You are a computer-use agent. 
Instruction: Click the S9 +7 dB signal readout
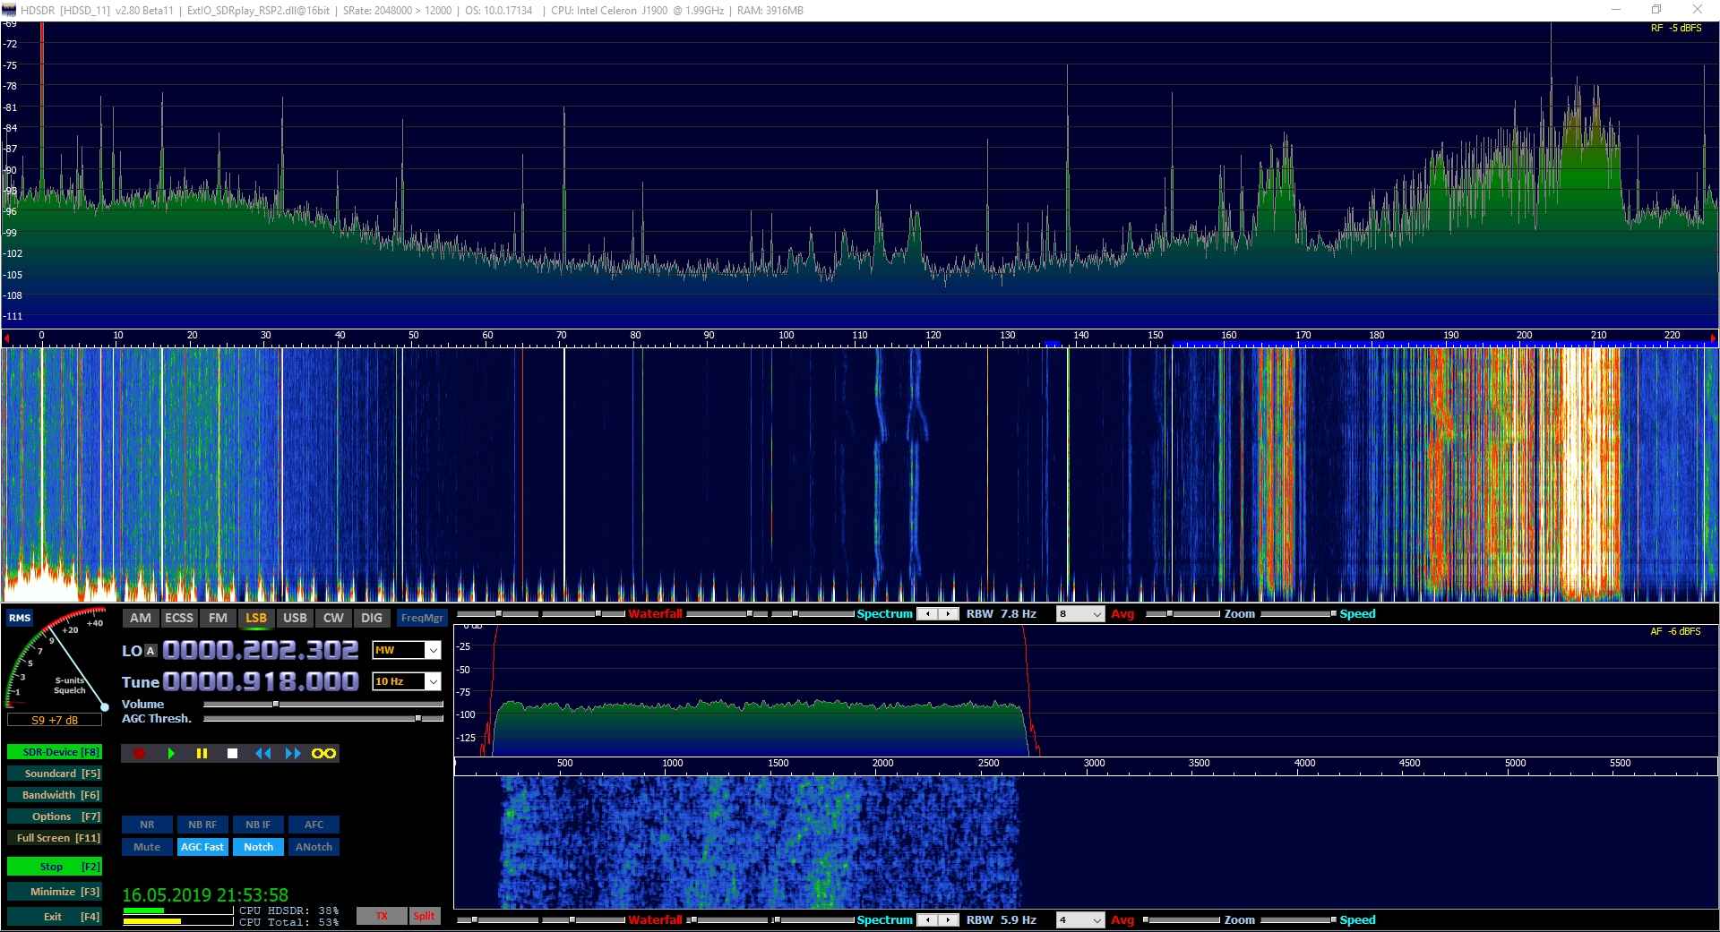click(x=55, y=720)
